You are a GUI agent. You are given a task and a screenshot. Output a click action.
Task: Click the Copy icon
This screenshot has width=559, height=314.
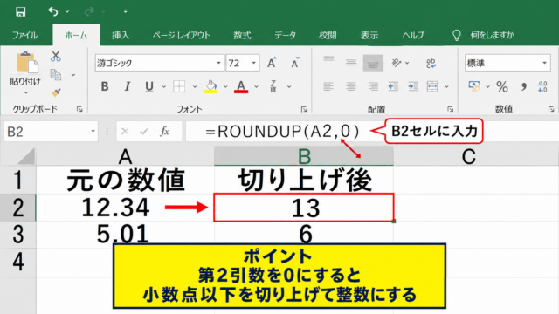click(x=56, y=75)
